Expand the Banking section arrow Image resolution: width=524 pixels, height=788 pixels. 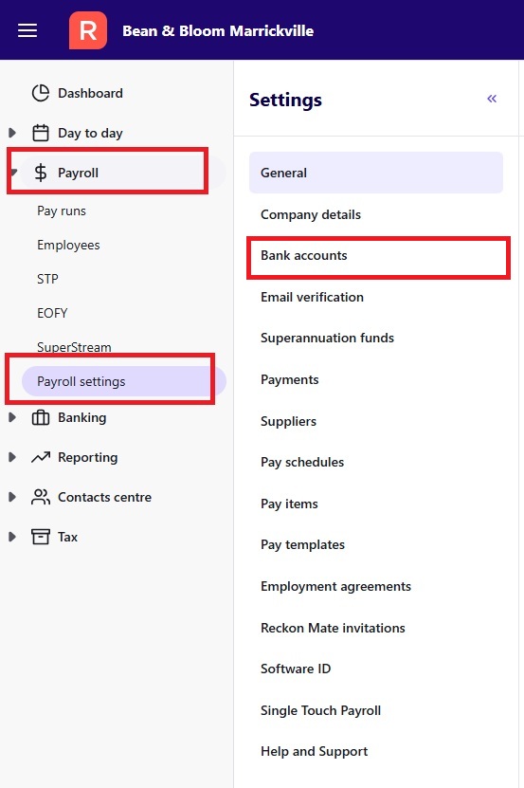pyautogui.click(x=12, y=417)
